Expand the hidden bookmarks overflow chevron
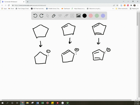Viewport: 140px width, 105px height. pyautogui.click(x=113, y=8)
